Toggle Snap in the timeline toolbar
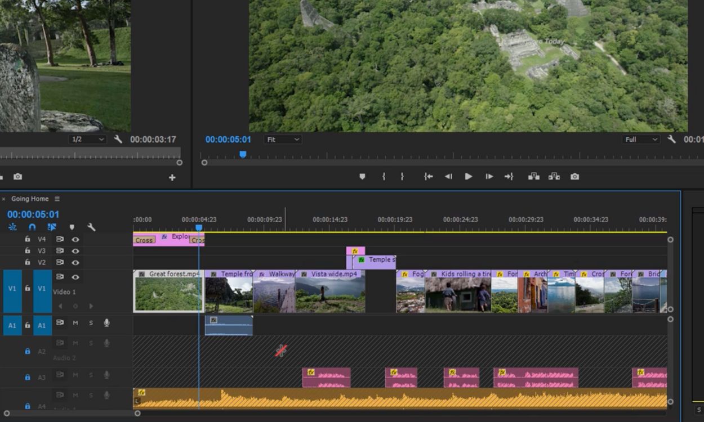Screen dimensions: 704x422 pos(32,227)
